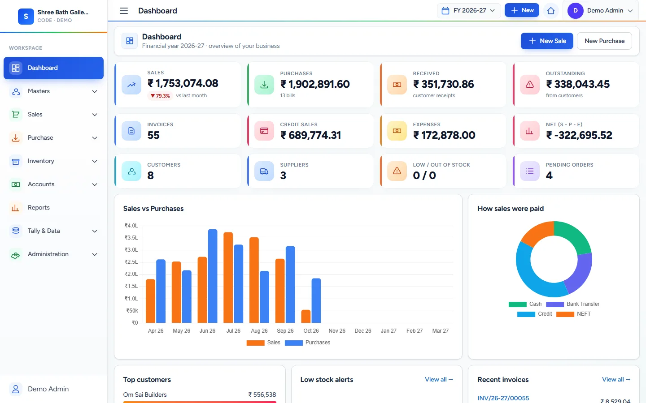
Task: Click the Pending Orders list icon
Action: (x=530, y=171)
